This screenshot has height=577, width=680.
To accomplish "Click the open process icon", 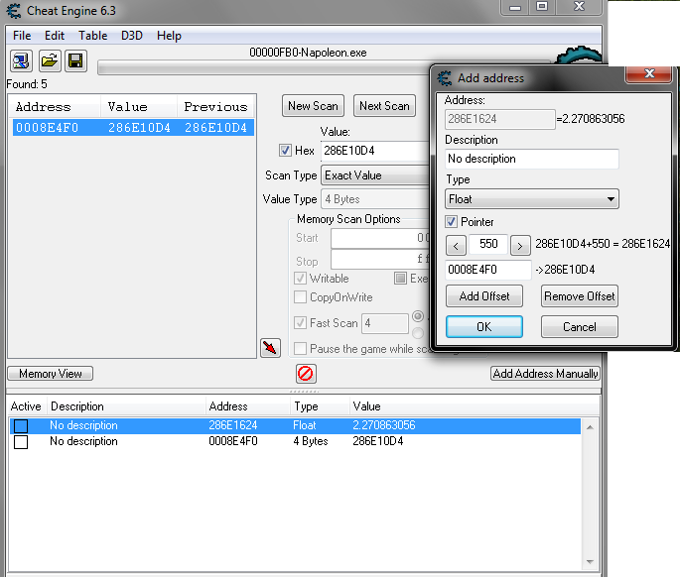I will pyautogui.click(x=22, y=61).
